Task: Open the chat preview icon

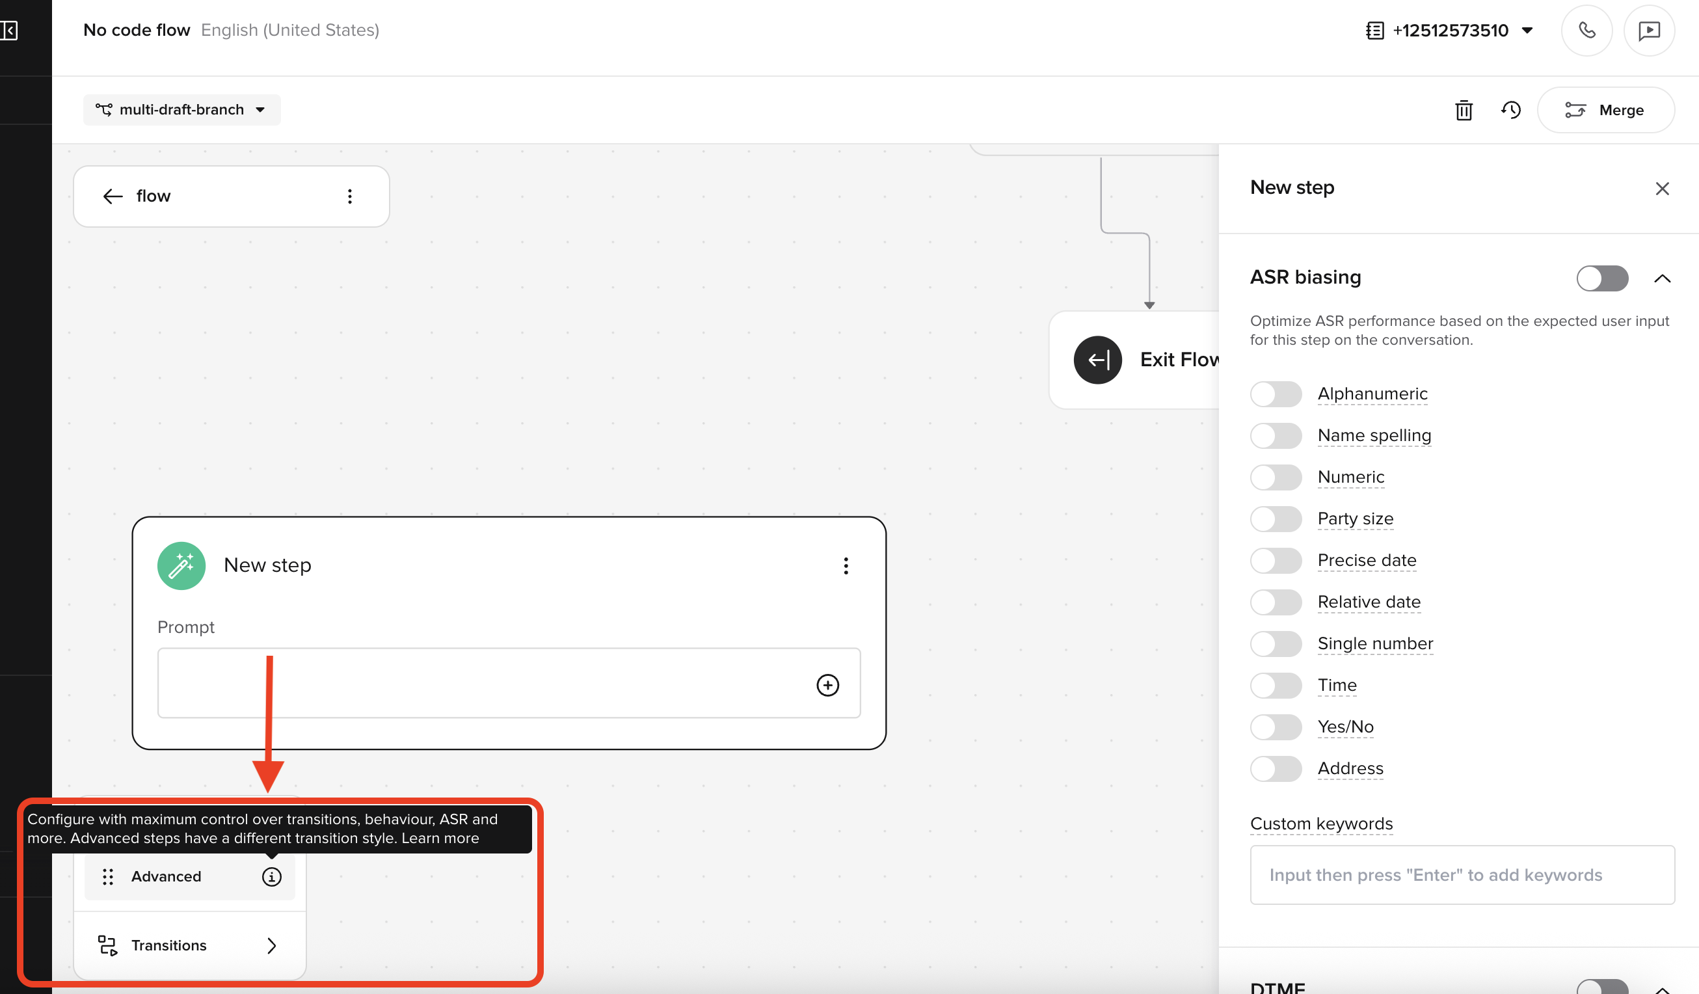Action: [x=1648, y=31]
